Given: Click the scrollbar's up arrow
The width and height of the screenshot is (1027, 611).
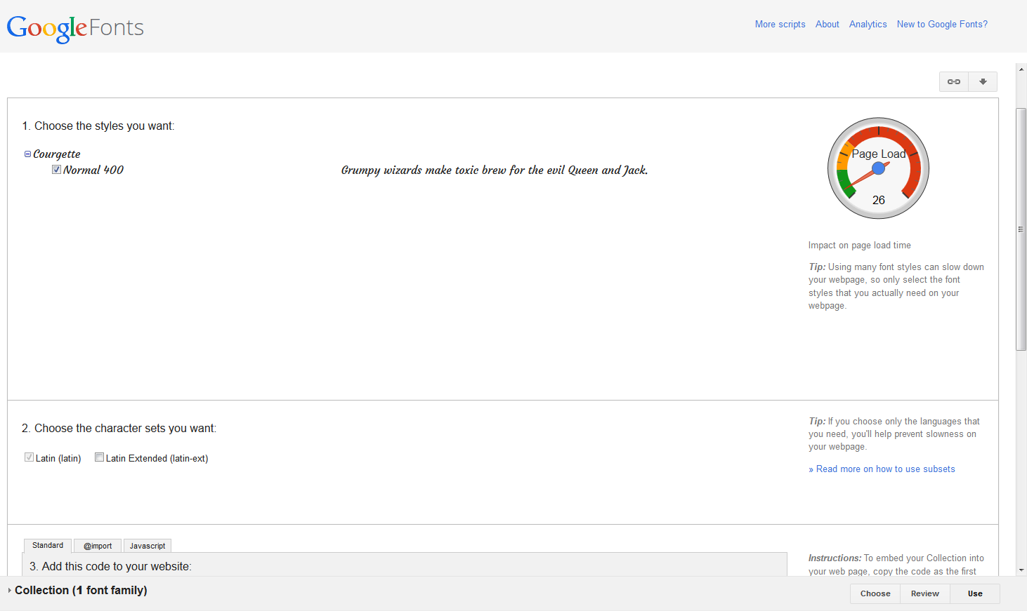Looking at the screenshot, I should point(1021,69).
